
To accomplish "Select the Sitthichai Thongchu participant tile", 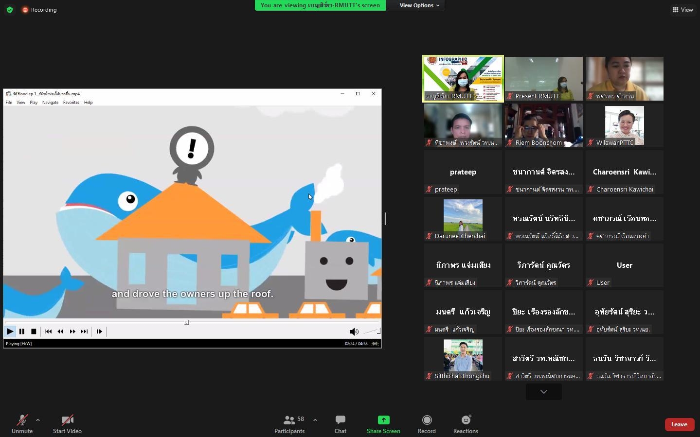I will 463,359.
